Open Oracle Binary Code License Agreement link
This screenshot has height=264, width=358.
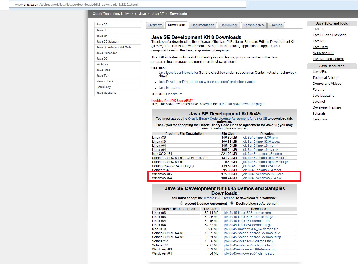pyautogui.click(x=227, y=119)
